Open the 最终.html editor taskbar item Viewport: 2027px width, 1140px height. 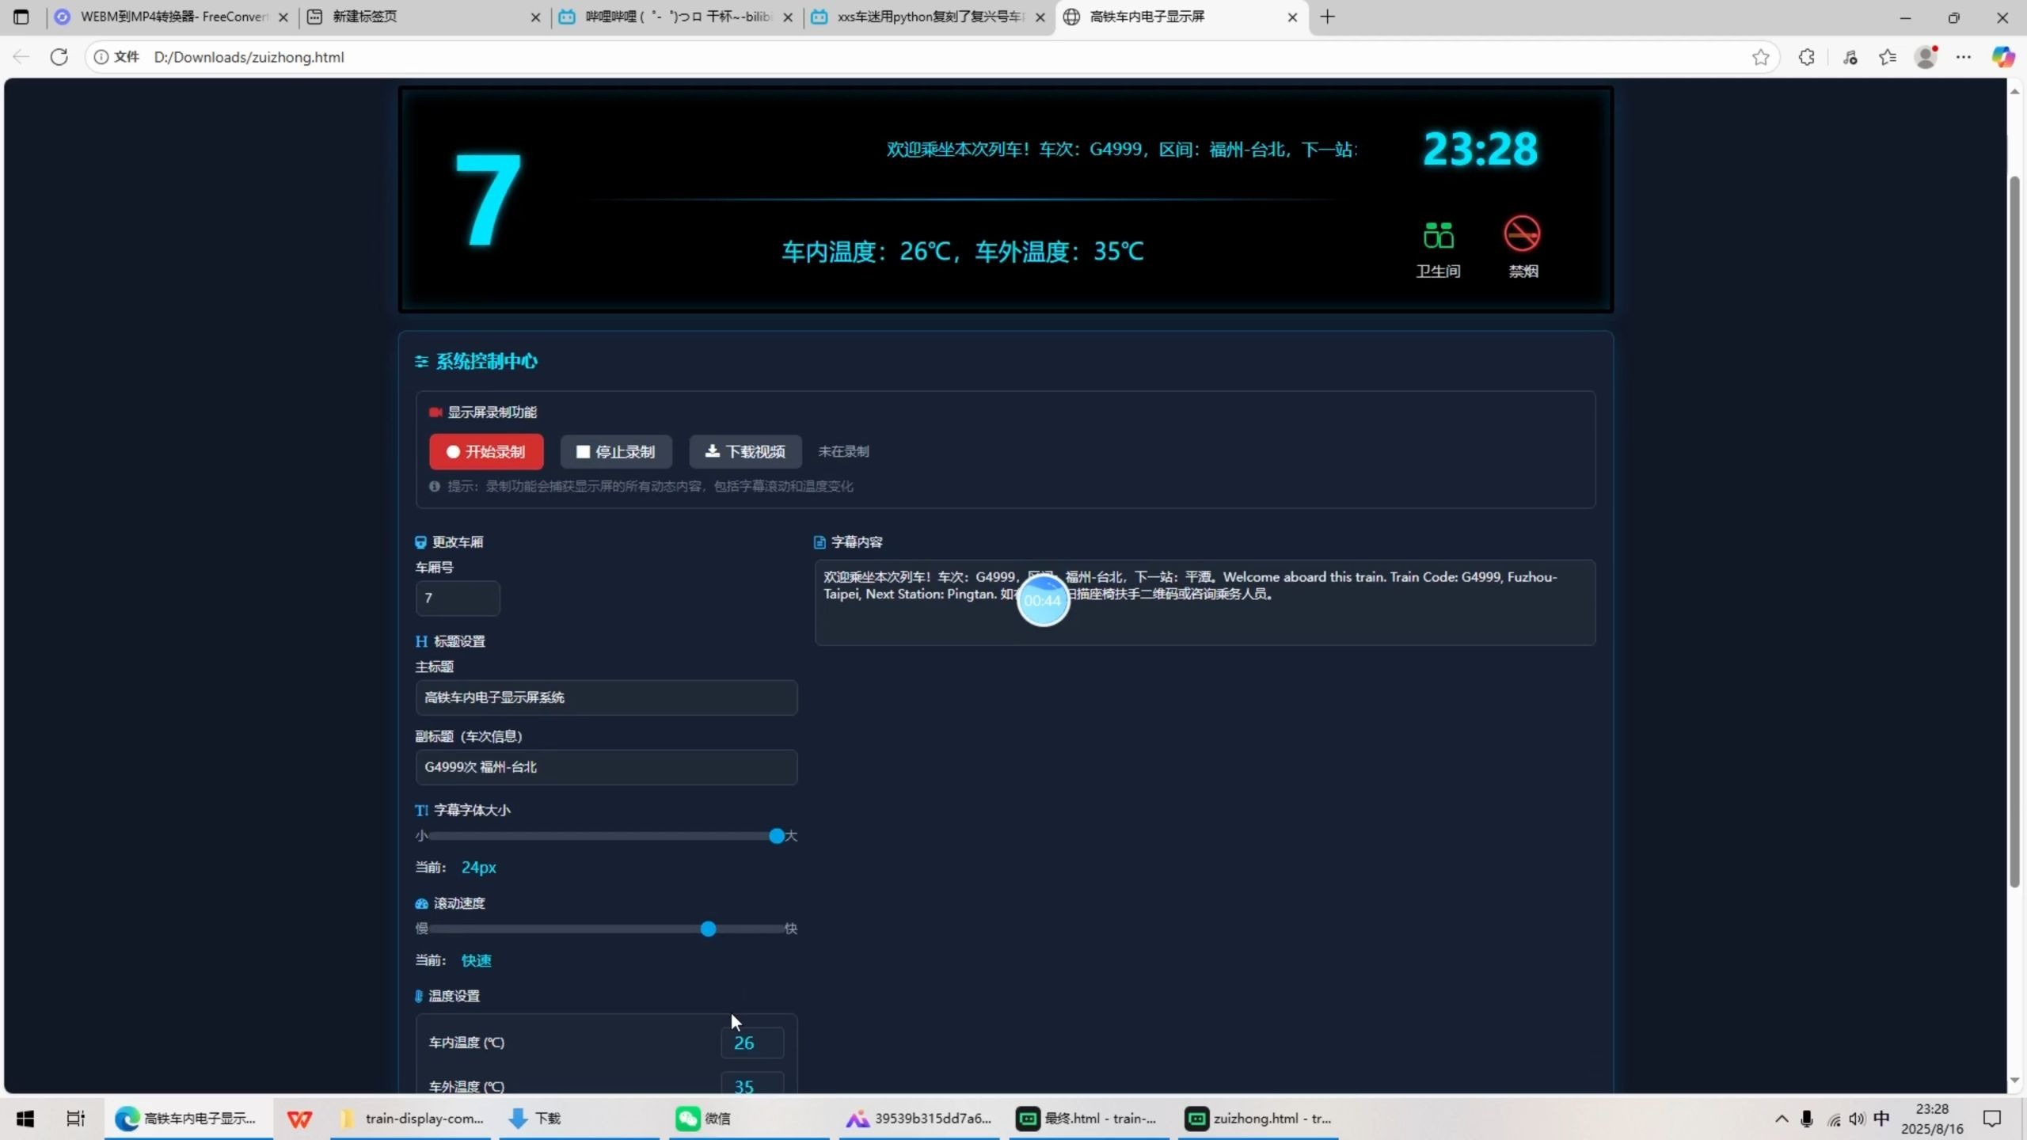coord(1088,1118)
